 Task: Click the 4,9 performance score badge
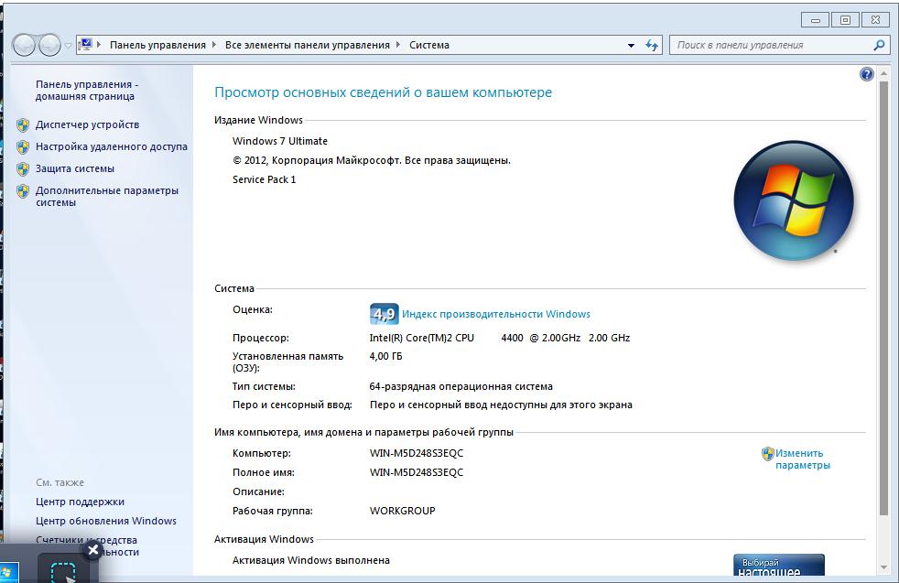click(x=384, y=314)
